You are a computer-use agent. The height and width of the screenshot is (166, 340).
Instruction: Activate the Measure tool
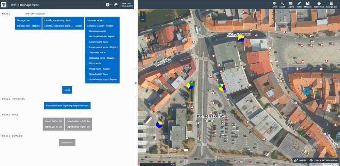[x=308, y=4]
